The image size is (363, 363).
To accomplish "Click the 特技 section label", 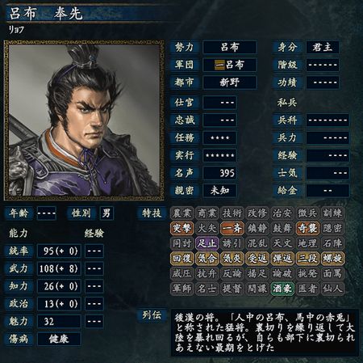I will (x=152, y=213).
